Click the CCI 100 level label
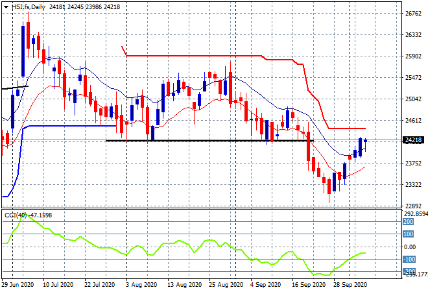The image size is (428, 292). click(409, 234)
